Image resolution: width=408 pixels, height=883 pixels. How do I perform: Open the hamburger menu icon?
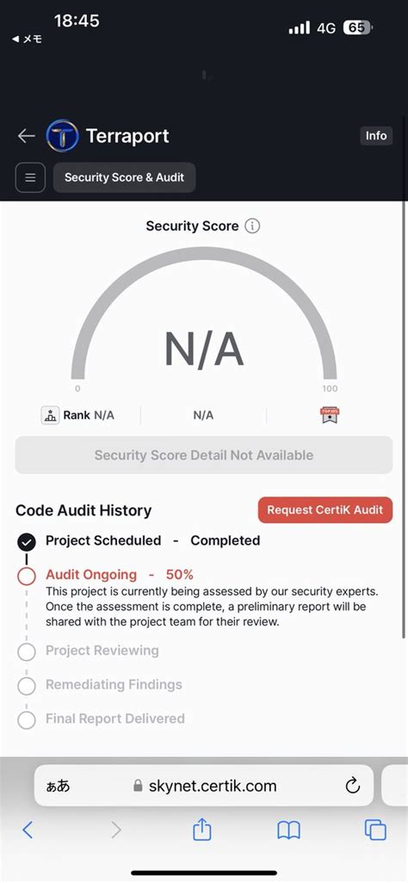point(30,177)
